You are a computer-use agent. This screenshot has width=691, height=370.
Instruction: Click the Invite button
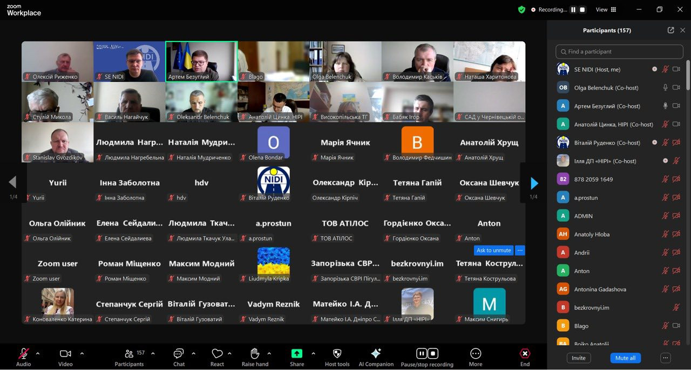[578, 358]
